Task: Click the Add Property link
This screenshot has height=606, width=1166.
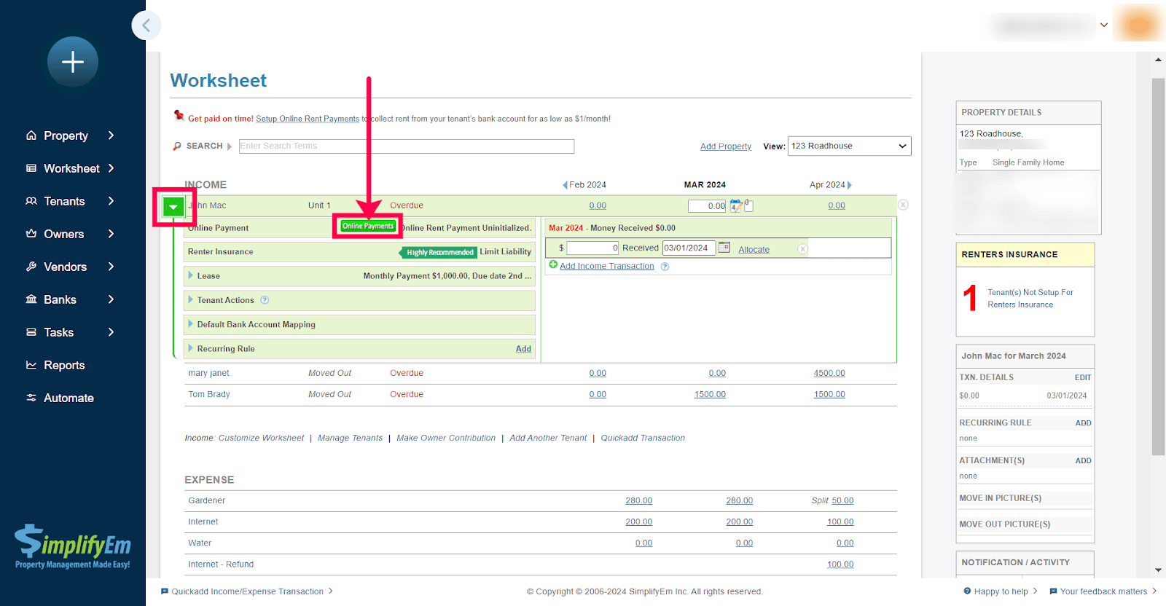Action: [x=725, y=146]
